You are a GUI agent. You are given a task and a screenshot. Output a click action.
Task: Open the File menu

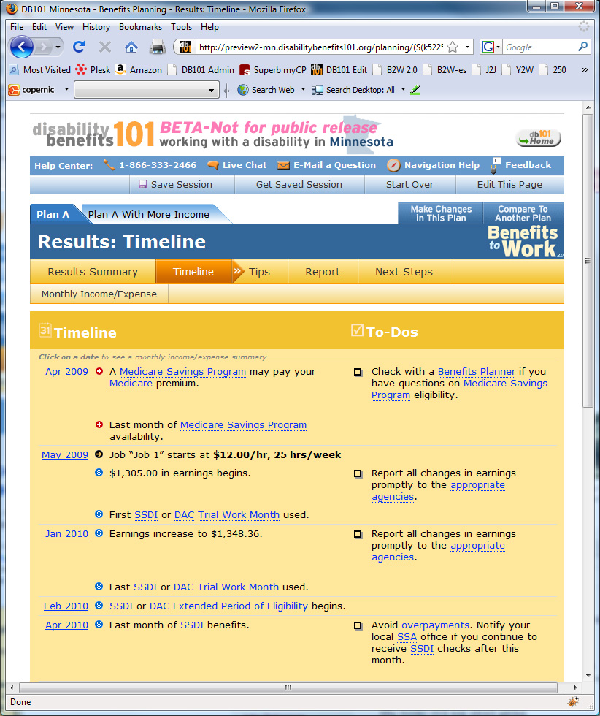point(17,27)
